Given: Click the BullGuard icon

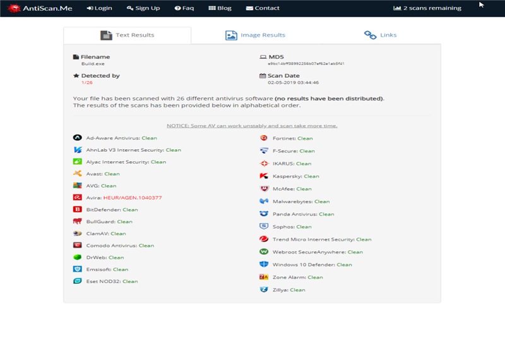Looking at the screenshot, I should click(x=77, y=221).
